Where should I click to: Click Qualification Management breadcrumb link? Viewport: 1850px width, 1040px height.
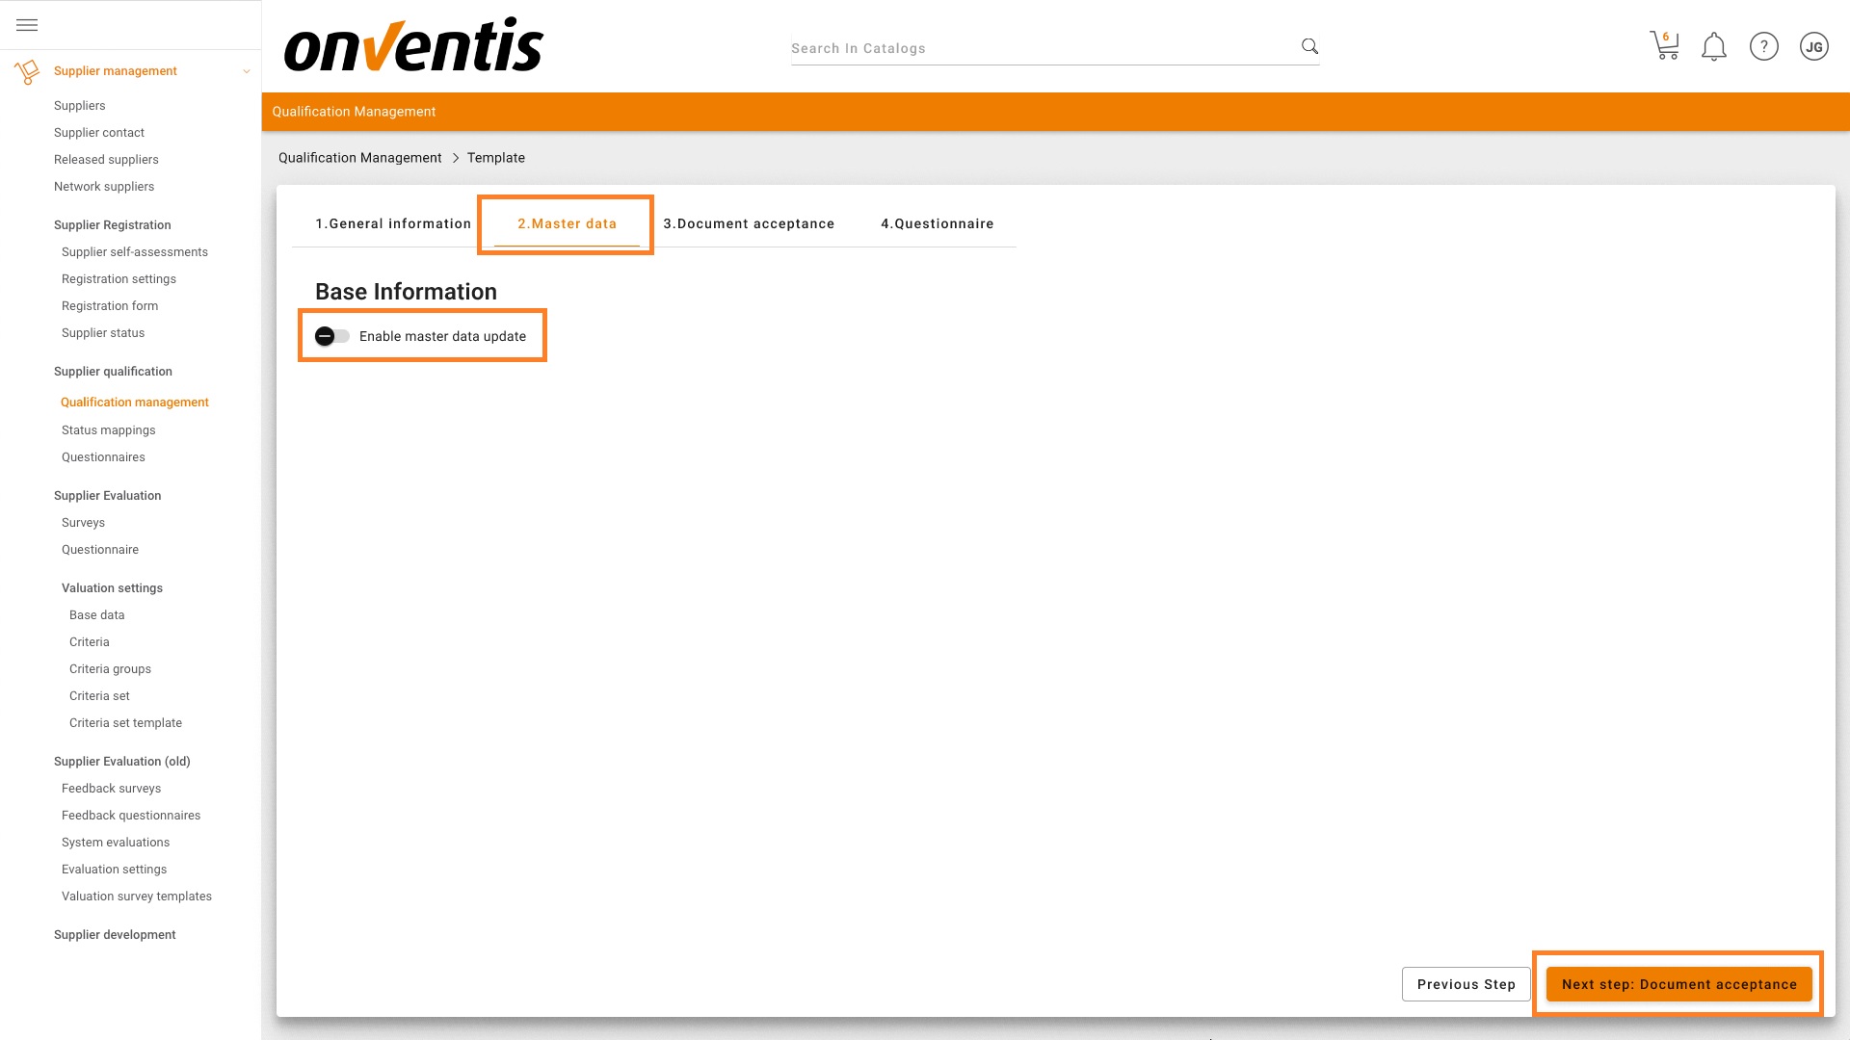(359, 158)
